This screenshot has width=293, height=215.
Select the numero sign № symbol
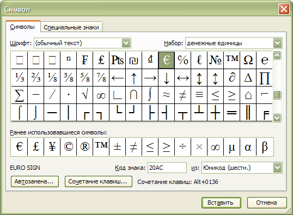click(x=216, y=60)
